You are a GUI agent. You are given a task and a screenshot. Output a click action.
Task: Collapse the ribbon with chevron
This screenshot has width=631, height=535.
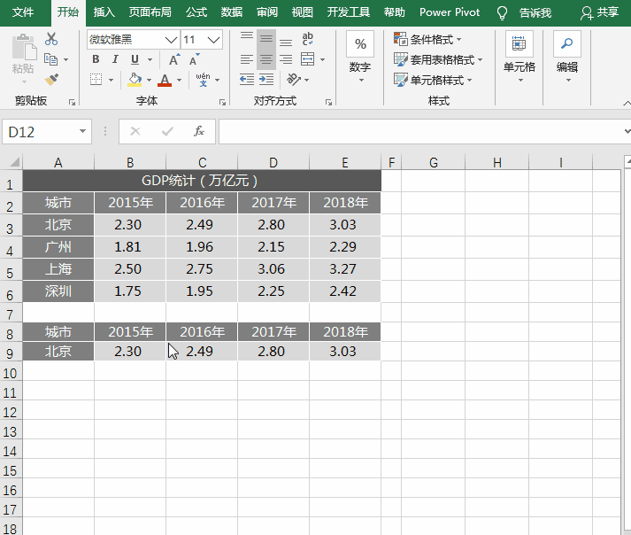click(x=627, y=103)
